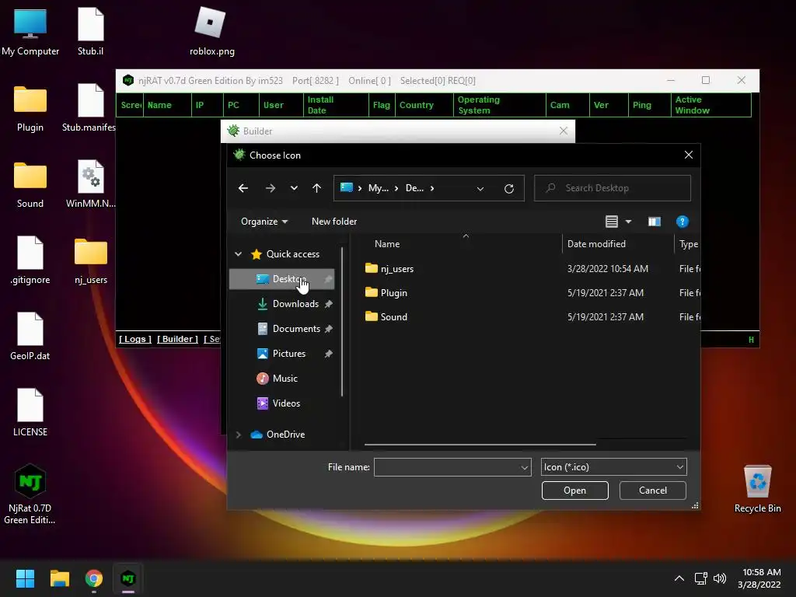Click the pin icon beside Pictures
This screenshot has height=597, width=796.
tap(329, 354)
